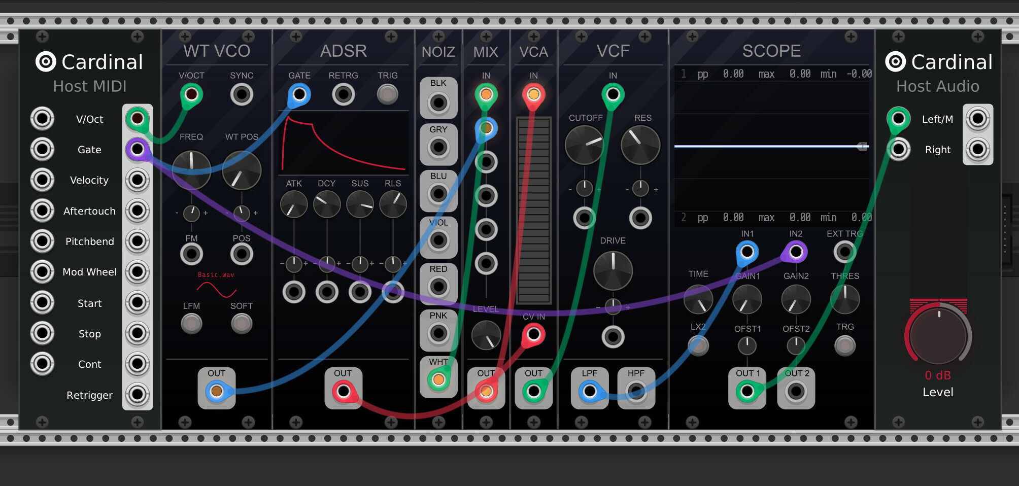Click the WT VCO V/OCT input jack
The height and width of the screenshot is (486, 1019).
191,94
